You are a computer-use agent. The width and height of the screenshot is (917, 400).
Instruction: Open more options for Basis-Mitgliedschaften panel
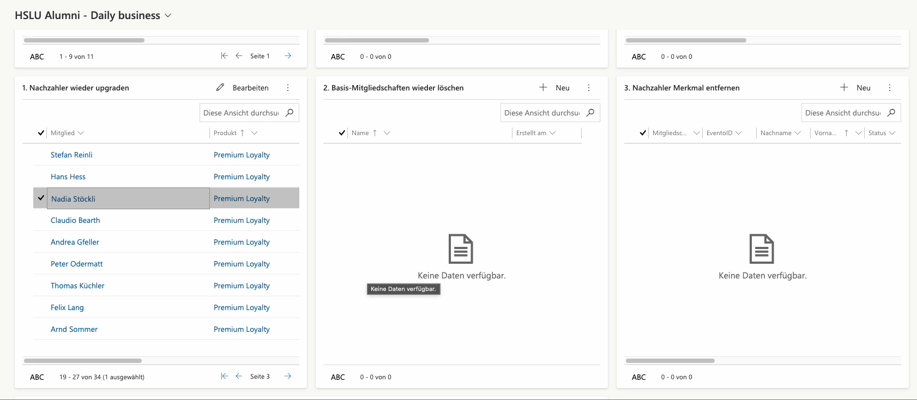coord(589,88)
